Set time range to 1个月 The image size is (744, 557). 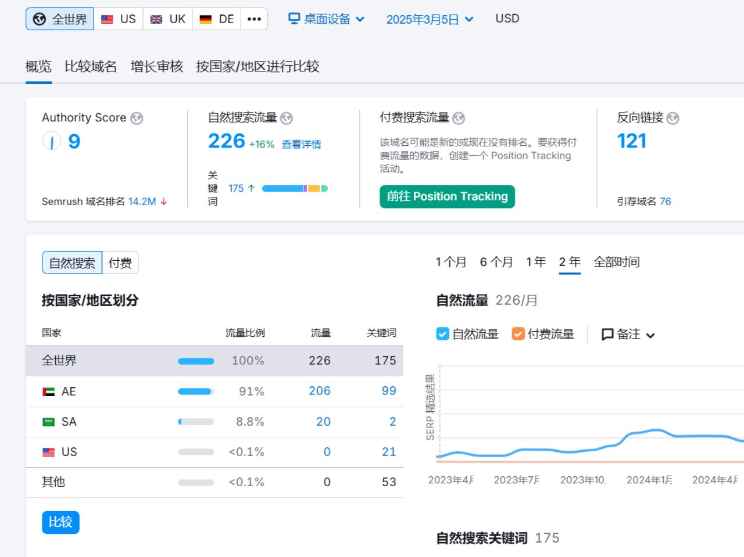[451, 262]
